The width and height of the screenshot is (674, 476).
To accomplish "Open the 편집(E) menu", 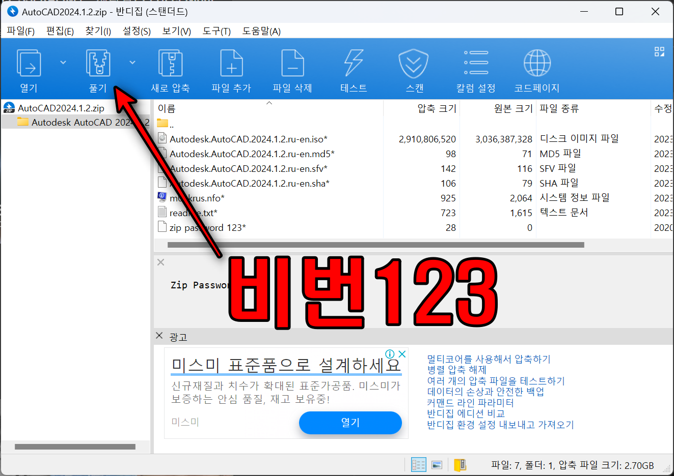I will 60,31.
